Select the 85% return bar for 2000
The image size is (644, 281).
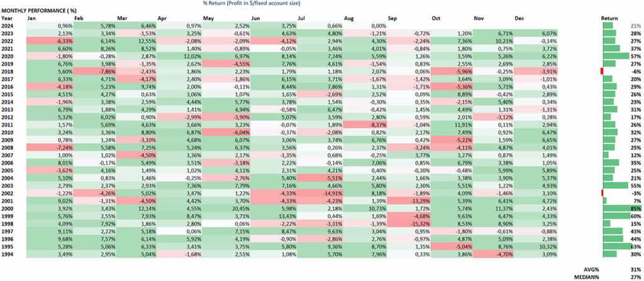pos(622,208)
